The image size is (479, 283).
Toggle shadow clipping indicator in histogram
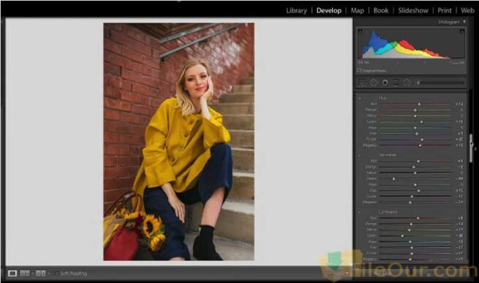361,31
